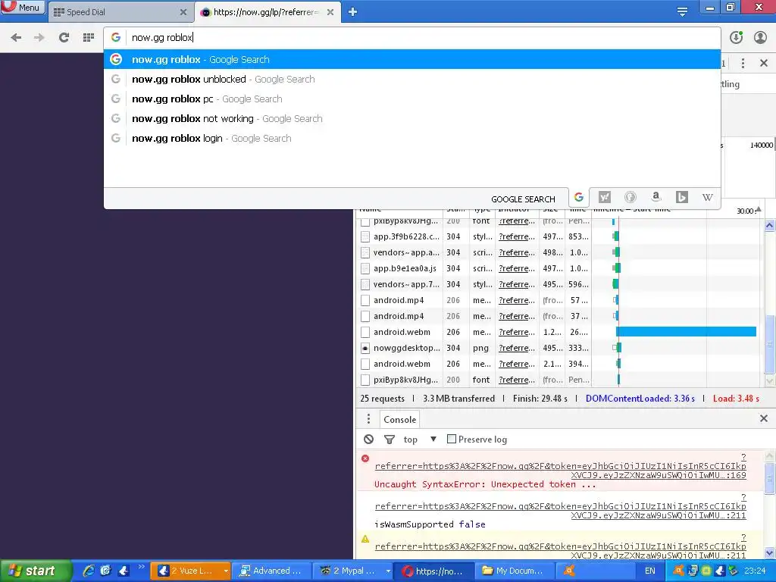Clear the console with the ban icon
Screen dimensions: 776x582
[x=369, y=439]
